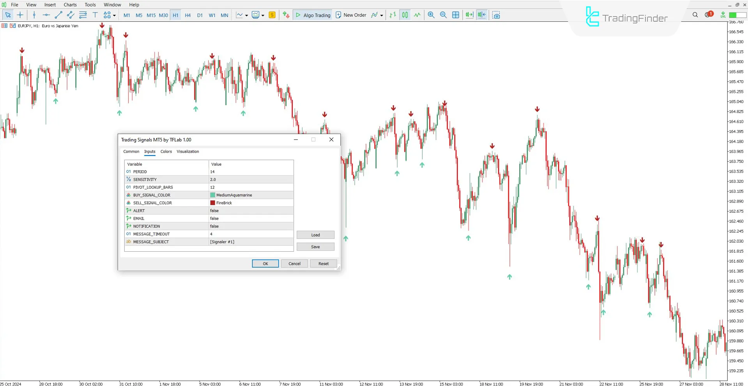Set ALERT value to true
748x388 pixels.
251,210
